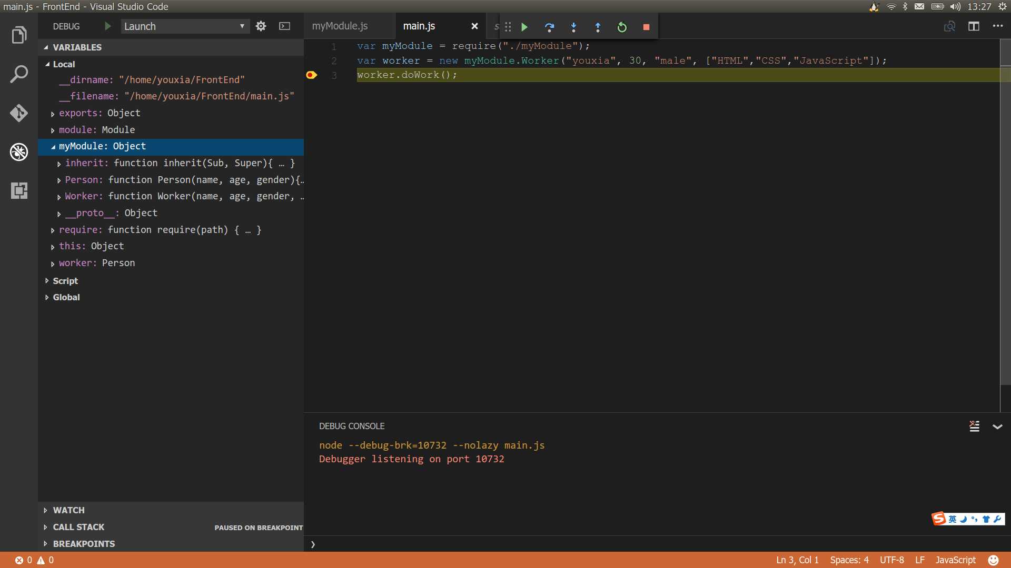
Task: Click the errors and warnings count in status bar
Action: (34, 560)
